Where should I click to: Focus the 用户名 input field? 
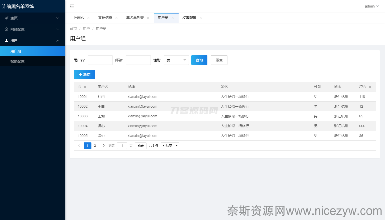(x=100, y=60)
